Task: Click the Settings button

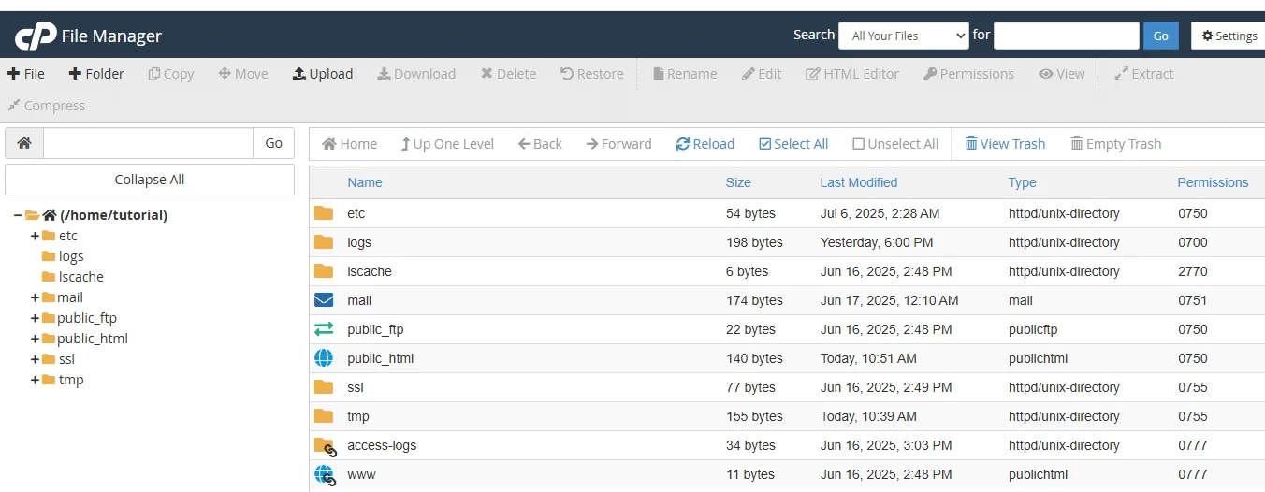Action: 1229,36
